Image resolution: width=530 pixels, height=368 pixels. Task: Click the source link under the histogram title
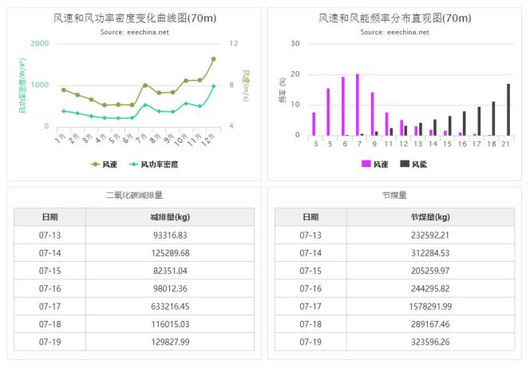pyautogui.click(x=394, y=32)
